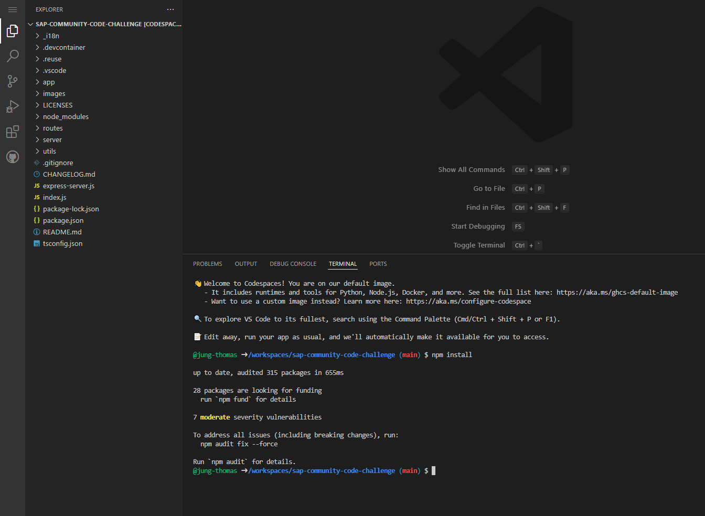Click the terminal cursor at the prompt
This screenshot has width=705, height=516.
click(x=433, y=470)
